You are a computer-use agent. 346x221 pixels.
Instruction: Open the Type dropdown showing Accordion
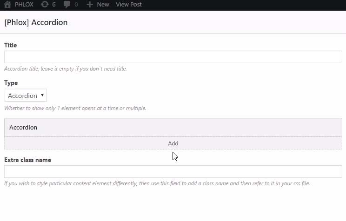coord(26,95)
